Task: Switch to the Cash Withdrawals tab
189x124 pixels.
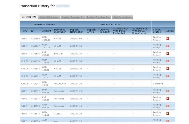Action: point(49,17)
